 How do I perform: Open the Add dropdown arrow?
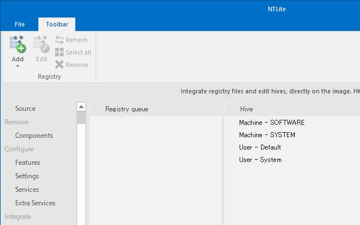(17, 66)
